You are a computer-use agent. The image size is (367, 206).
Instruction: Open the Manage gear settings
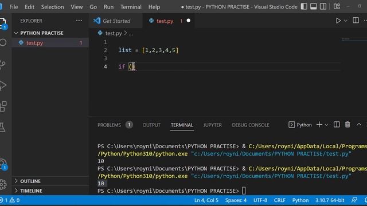[3, 184]
